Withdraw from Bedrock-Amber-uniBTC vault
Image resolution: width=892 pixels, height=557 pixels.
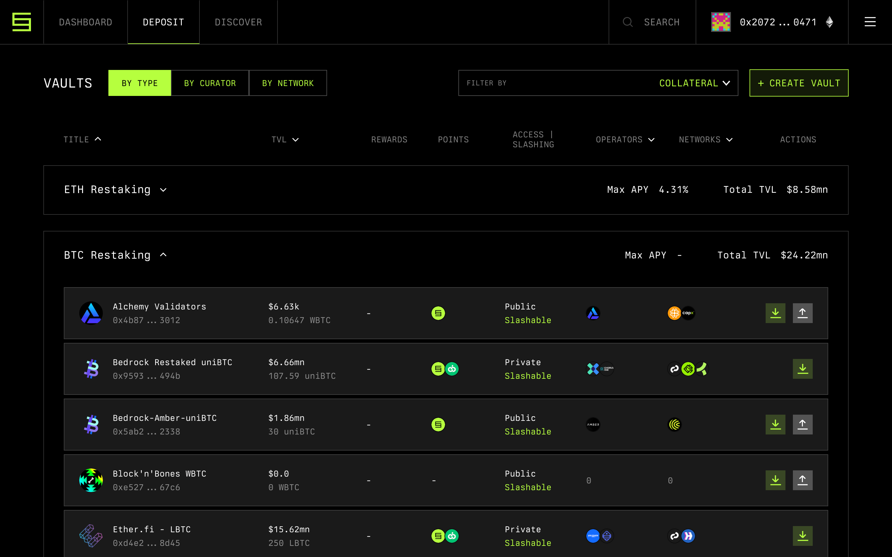tap(802, 424)
